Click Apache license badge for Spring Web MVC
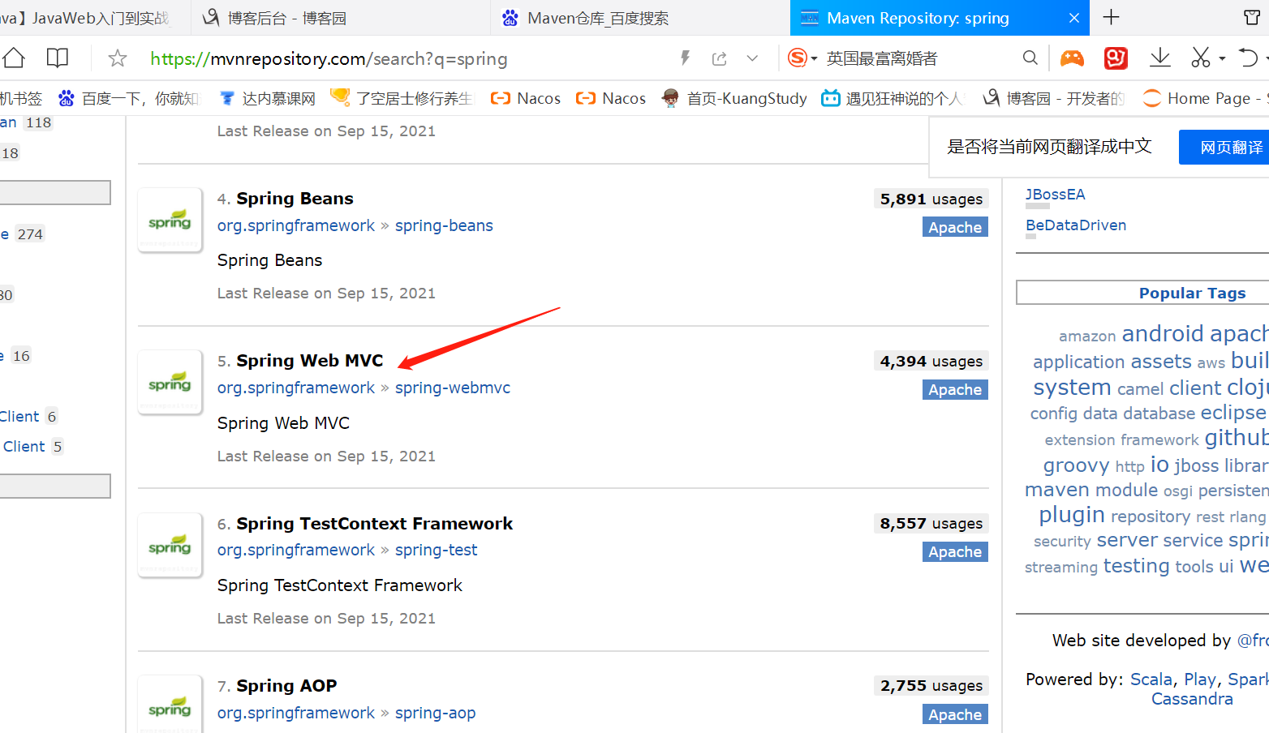 tap(955, 389)
